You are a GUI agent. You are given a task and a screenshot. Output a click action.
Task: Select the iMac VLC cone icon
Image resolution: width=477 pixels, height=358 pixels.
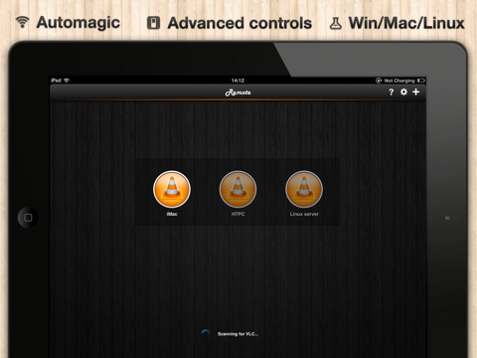tap(172, 189)
